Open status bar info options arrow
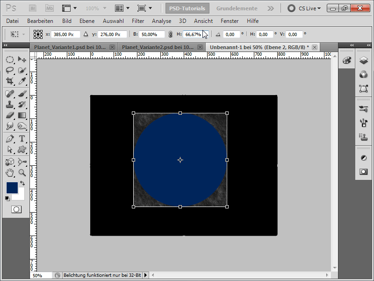This screenshot has height=281, width=374. [145, 275]
